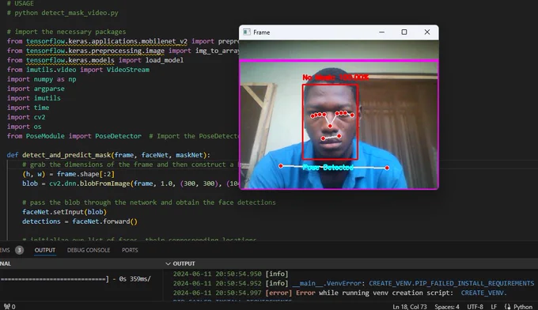Click the forwarded ports antenna icon in status bar
Viewport: 538px width, 310px height.
7,307
